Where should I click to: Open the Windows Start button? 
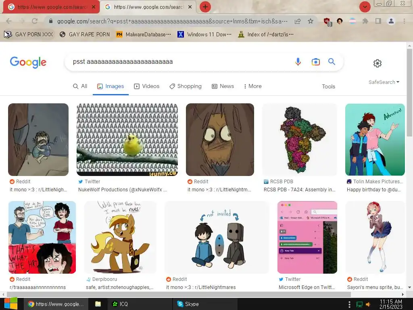11,304
